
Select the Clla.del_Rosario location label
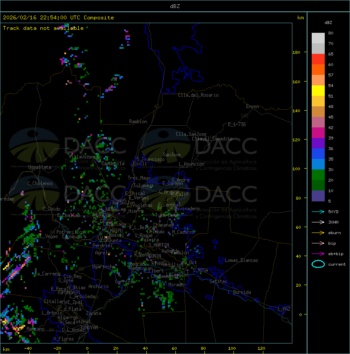tap(198, 95)
